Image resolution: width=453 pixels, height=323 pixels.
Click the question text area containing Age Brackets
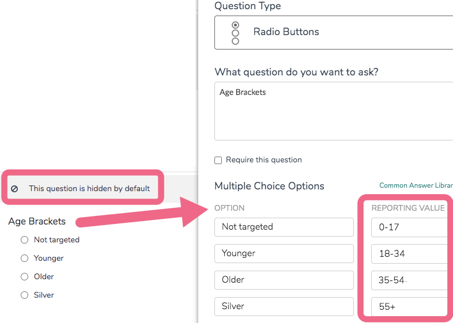coord(333,111)
